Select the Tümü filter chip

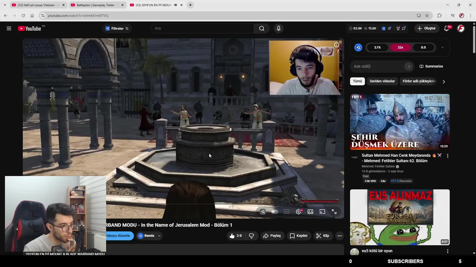[357, 81]
